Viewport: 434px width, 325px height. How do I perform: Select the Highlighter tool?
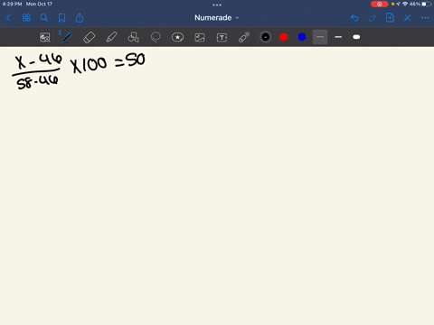[x=111, y=37]
